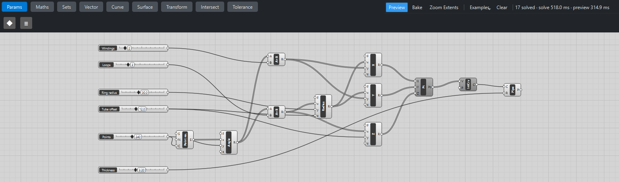Viewport: 619px width, 182px height.
Task: Switch to the Transform tab
Action: [177, 7]
